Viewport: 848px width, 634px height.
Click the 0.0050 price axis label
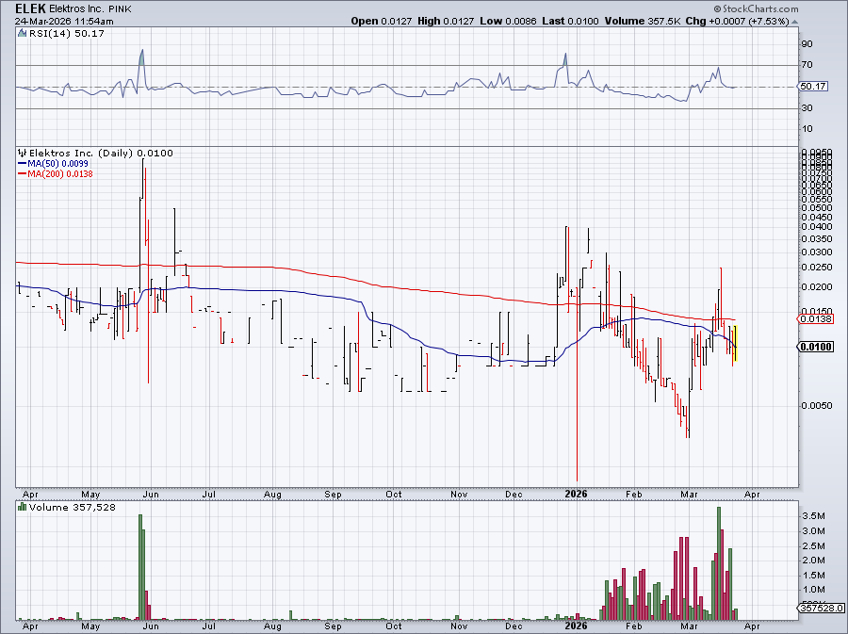point(817,405)
